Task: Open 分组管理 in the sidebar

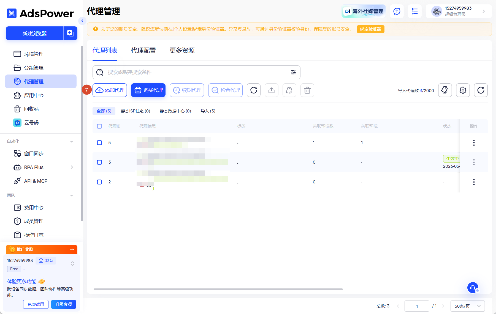Action: tap(41, 68)
